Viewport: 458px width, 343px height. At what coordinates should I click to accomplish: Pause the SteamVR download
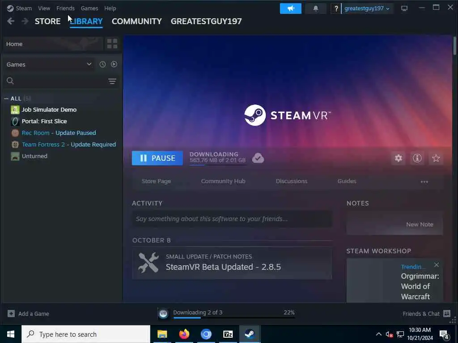click(157, 158)
